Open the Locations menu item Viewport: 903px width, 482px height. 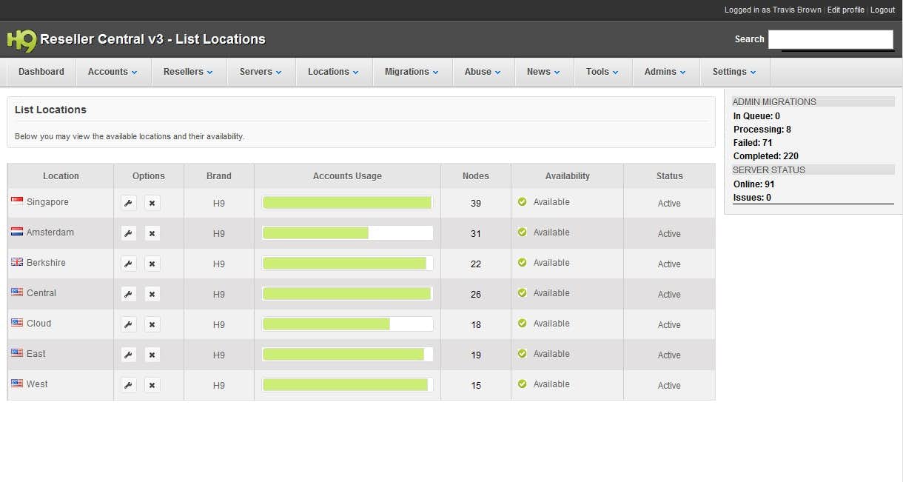pyautogui.click(x=333, y=72)
